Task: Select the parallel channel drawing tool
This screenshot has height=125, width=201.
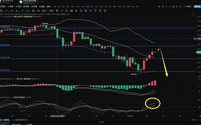Action: click(x=12, y=11)
